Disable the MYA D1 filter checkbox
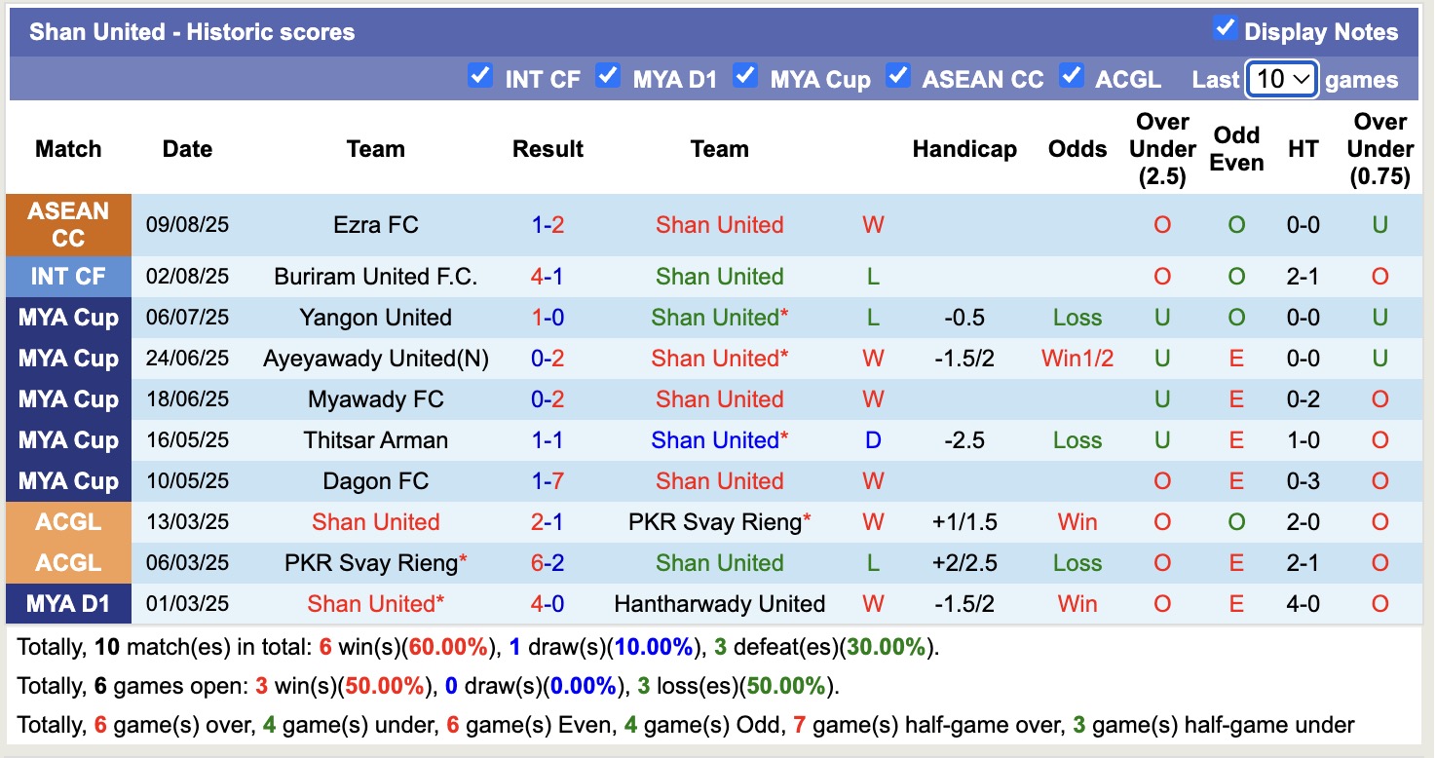The width and height of the screenshot is (1436, 758). coord(608,75)
